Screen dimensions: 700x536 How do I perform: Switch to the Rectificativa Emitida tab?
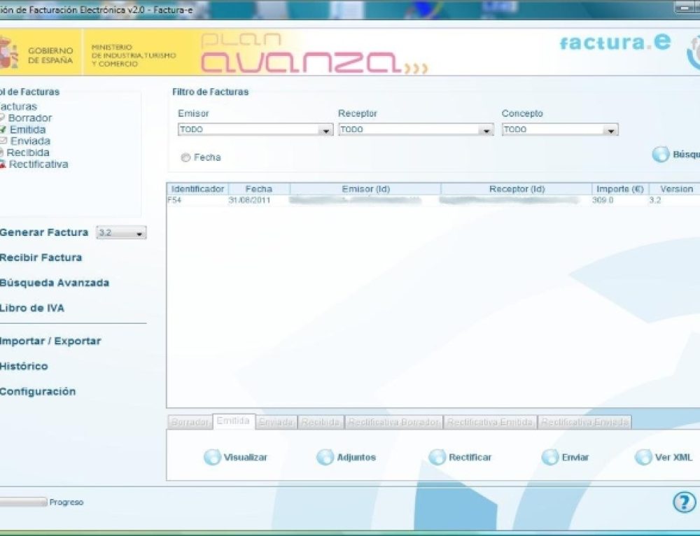[x=491, y=423]
